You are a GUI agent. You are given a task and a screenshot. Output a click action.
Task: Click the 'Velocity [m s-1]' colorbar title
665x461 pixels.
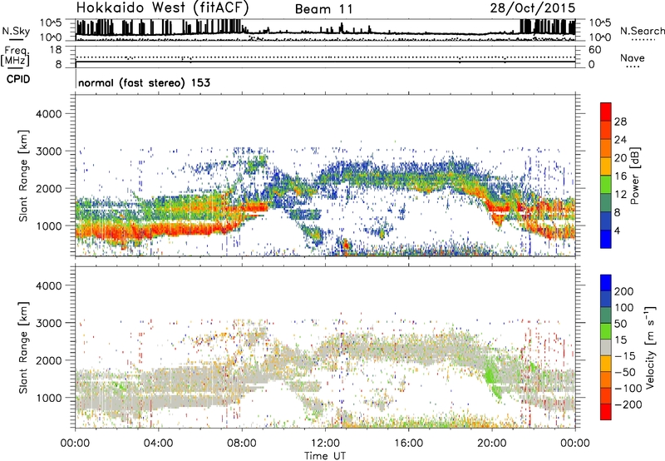tap(650, 347)
